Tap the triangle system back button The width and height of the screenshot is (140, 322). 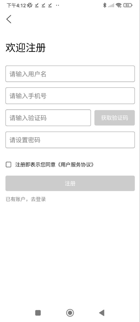(101, 313)
